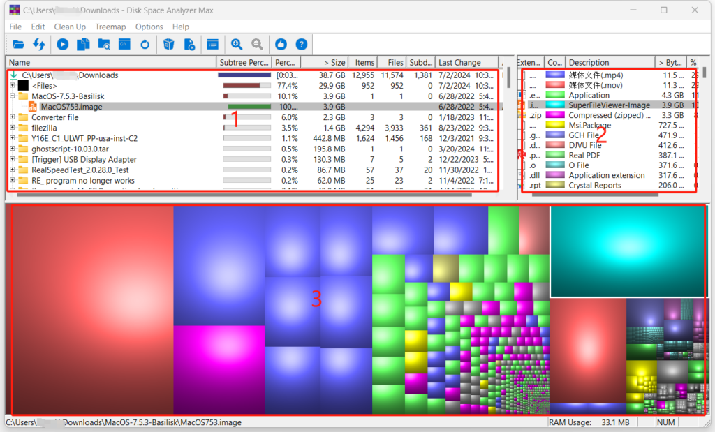Click the folder with magnifier (Explorer) icon
715x432 pixels.
pyautogui.click(x=104, y=44)
